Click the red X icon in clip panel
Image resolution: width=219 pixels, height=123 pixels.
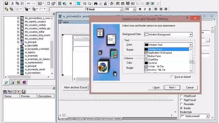pyautogui.click(x=18, y=92)
